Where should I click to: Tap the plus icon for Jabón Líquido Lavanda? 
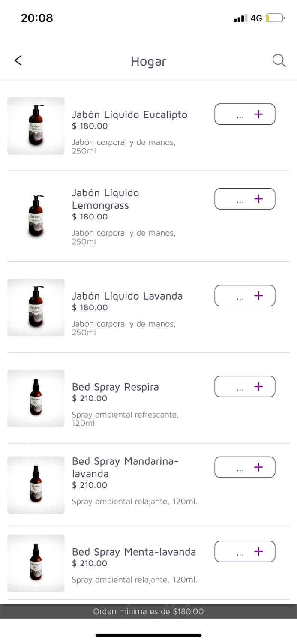(258, 295)
